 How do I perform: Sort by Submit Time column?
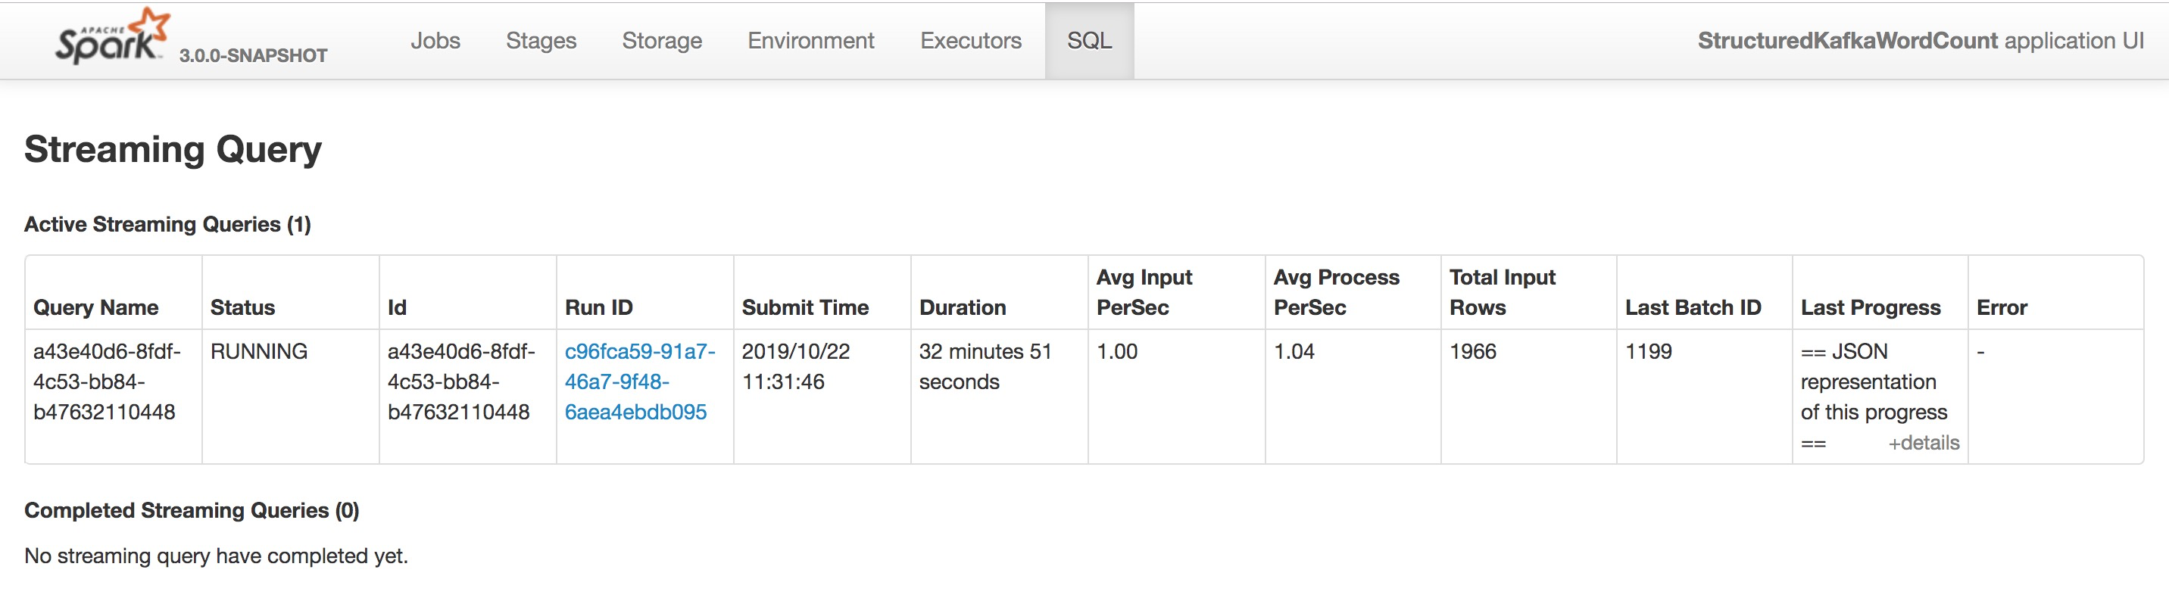805,307
